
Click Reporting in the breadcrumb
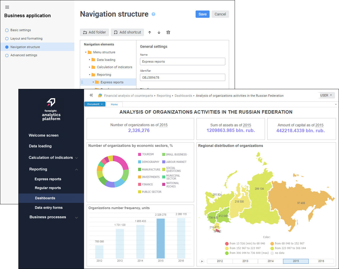tap(164, 96)
